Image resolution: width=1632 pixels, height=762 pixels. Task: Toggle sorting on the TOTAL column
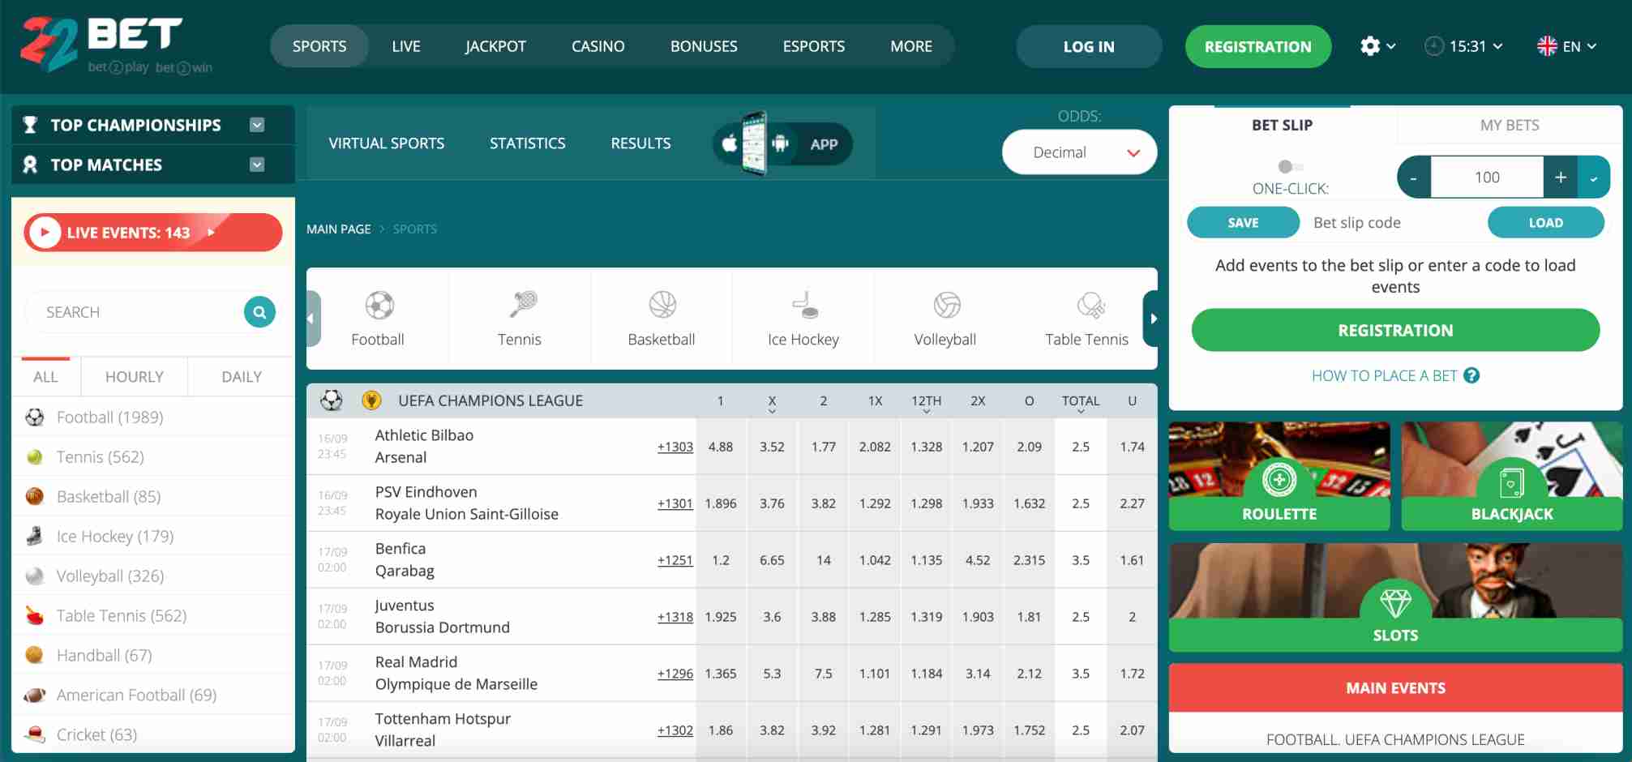pos(1079,400)
